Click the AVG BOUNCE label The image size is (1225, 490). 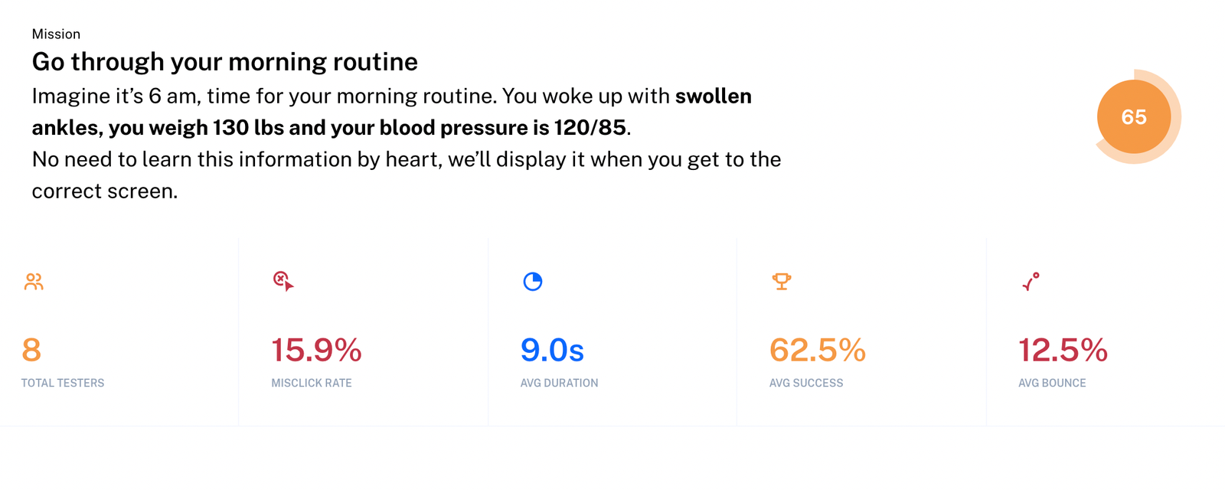[1052, 383]
